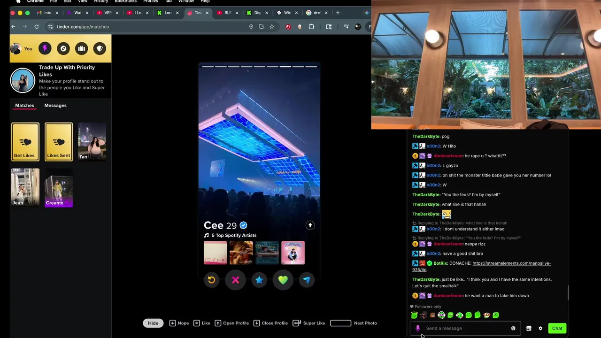Jump to first photo progress segment
This screenshot has height=338, width=601.
(208, 67)
